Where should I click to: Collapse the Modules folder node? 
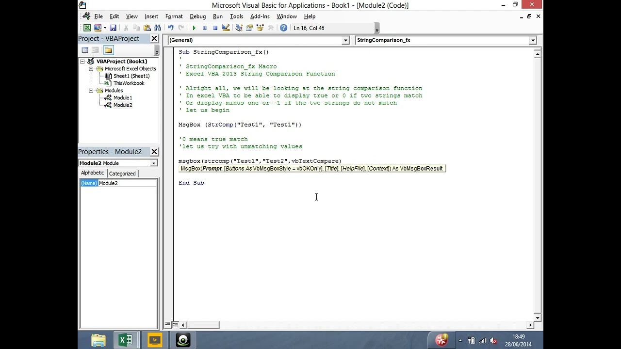(91, 91)
